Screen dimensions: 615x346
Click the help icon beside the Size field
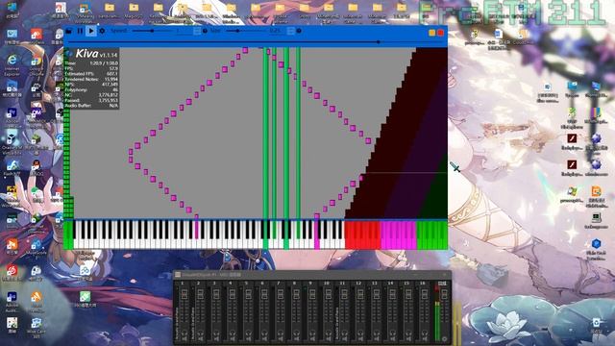coord(299,31)
